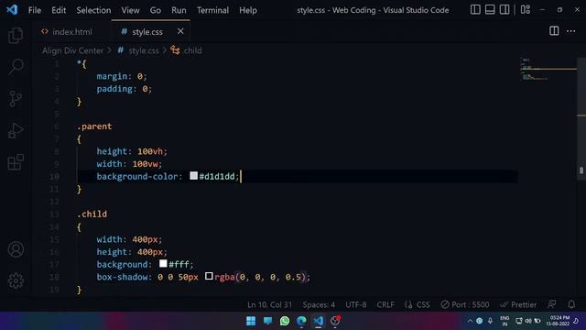Open the Explorer view in activity bar
The width and height of the screenshot is (586, 330).
[x=16, y=35]
